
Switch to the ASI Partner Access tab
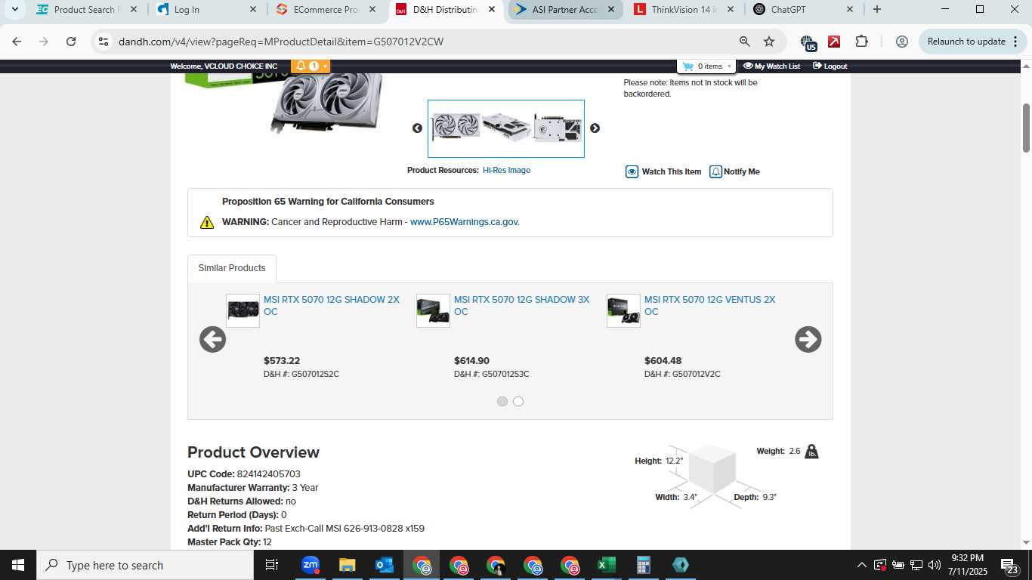566,10
